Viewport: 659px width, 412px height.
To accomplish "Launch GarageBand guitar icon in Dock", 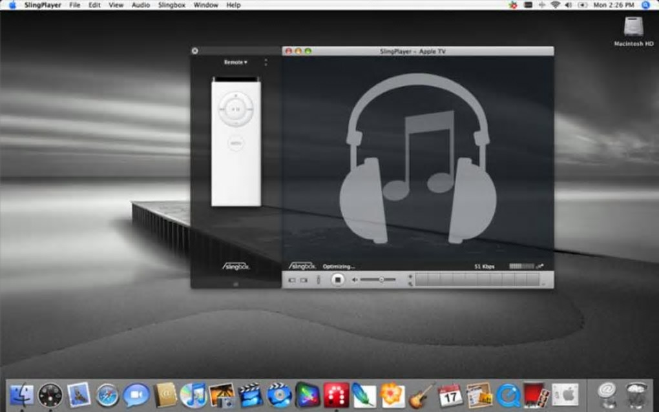I will pyautogui.click(x=421, y=395).
